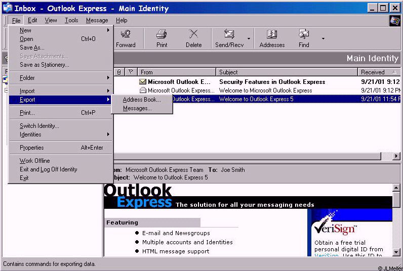Click HTML message support bullet text

(x=176, y=251)
